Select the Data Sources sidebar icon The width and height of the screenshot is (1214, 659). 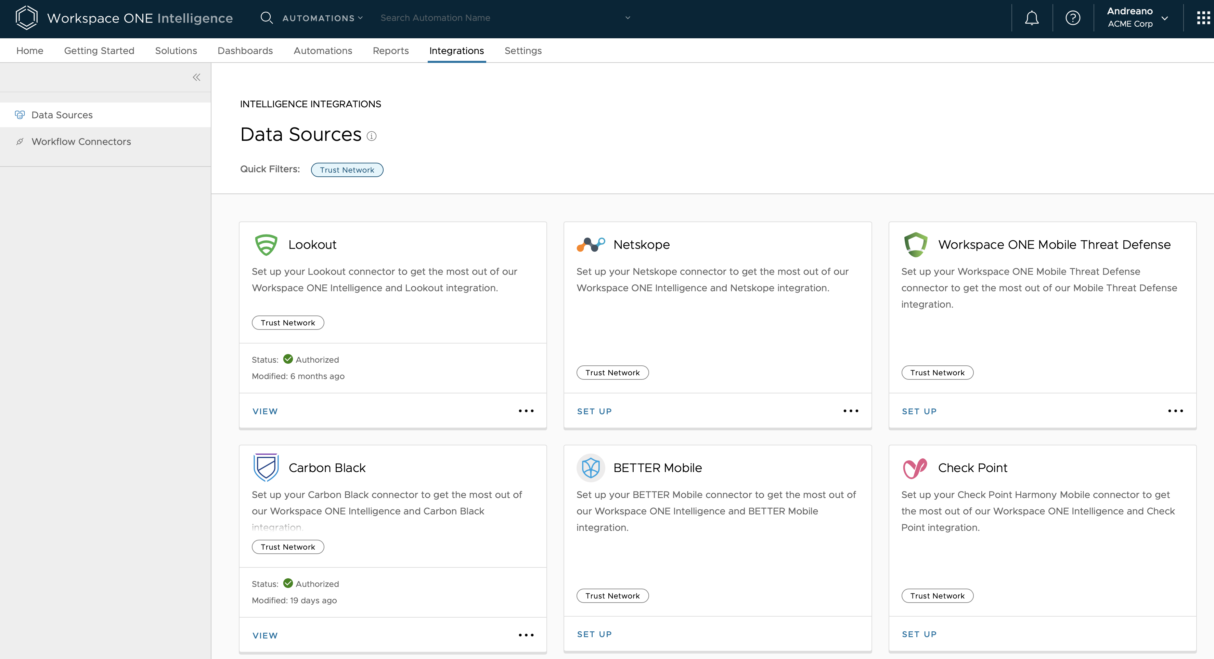pyautogui.click(x=20, y=115)
